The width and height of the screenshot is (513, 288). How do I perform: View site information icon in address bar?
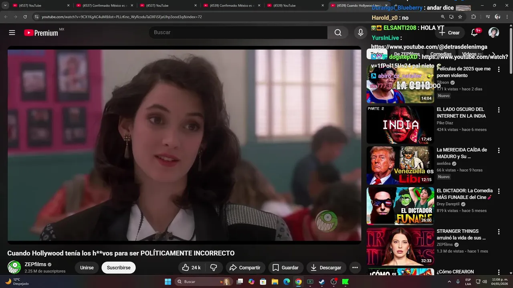36,17
